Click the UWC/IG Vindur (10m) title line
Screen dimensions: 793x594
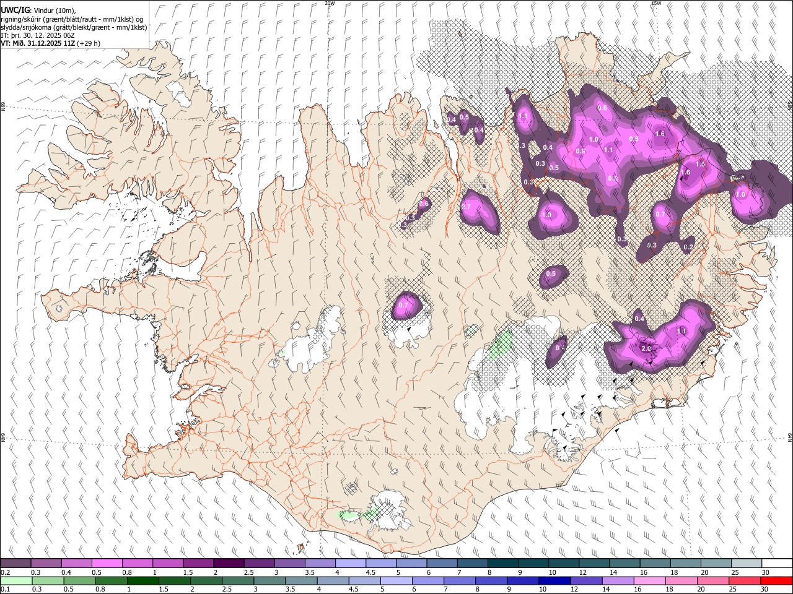pyautogui.click(x=38, y=11)
